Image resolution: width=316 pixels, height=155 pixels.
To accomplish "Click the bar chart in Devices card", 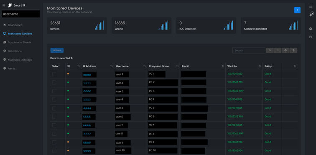I will coord(99,25).
